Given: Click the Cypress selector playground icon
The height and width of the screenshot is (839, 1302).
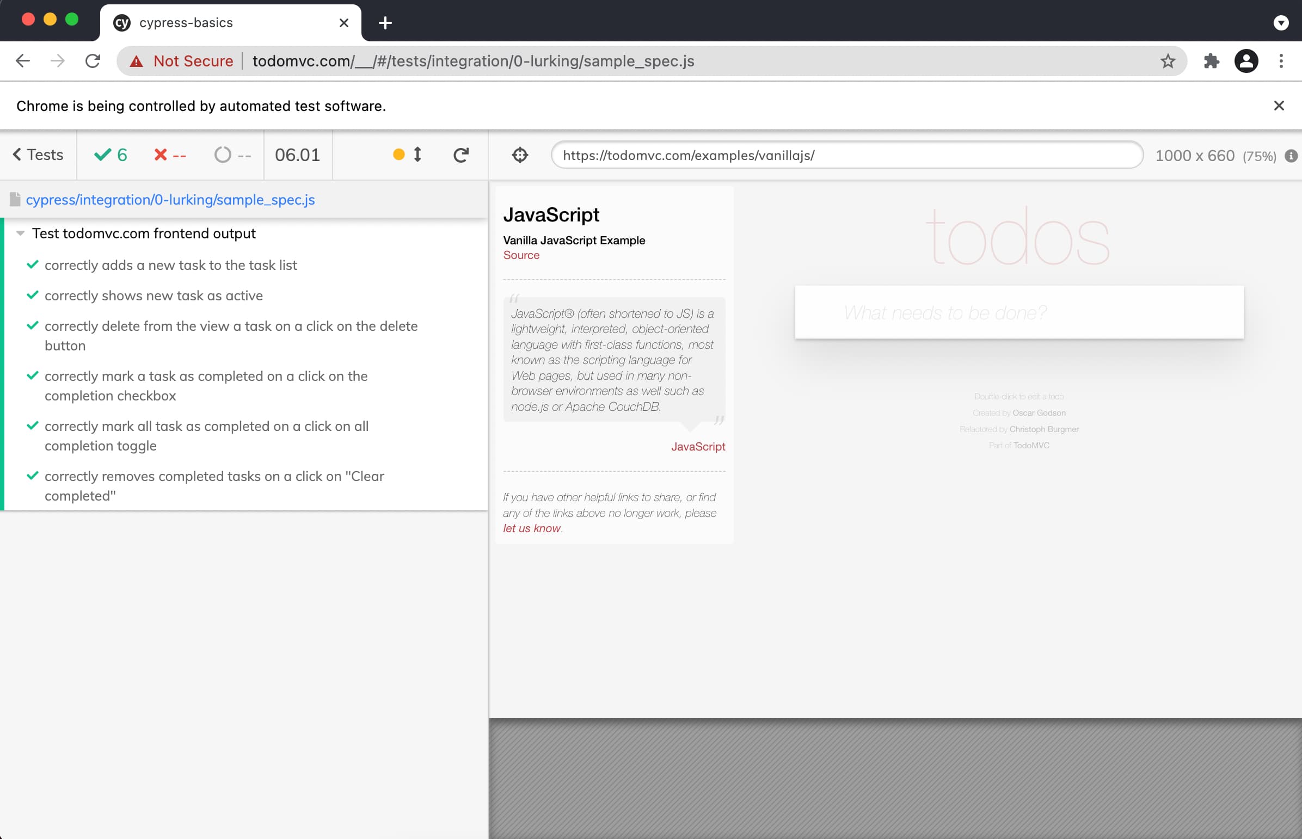Looking at the screenshot, I should click(519, 155).
